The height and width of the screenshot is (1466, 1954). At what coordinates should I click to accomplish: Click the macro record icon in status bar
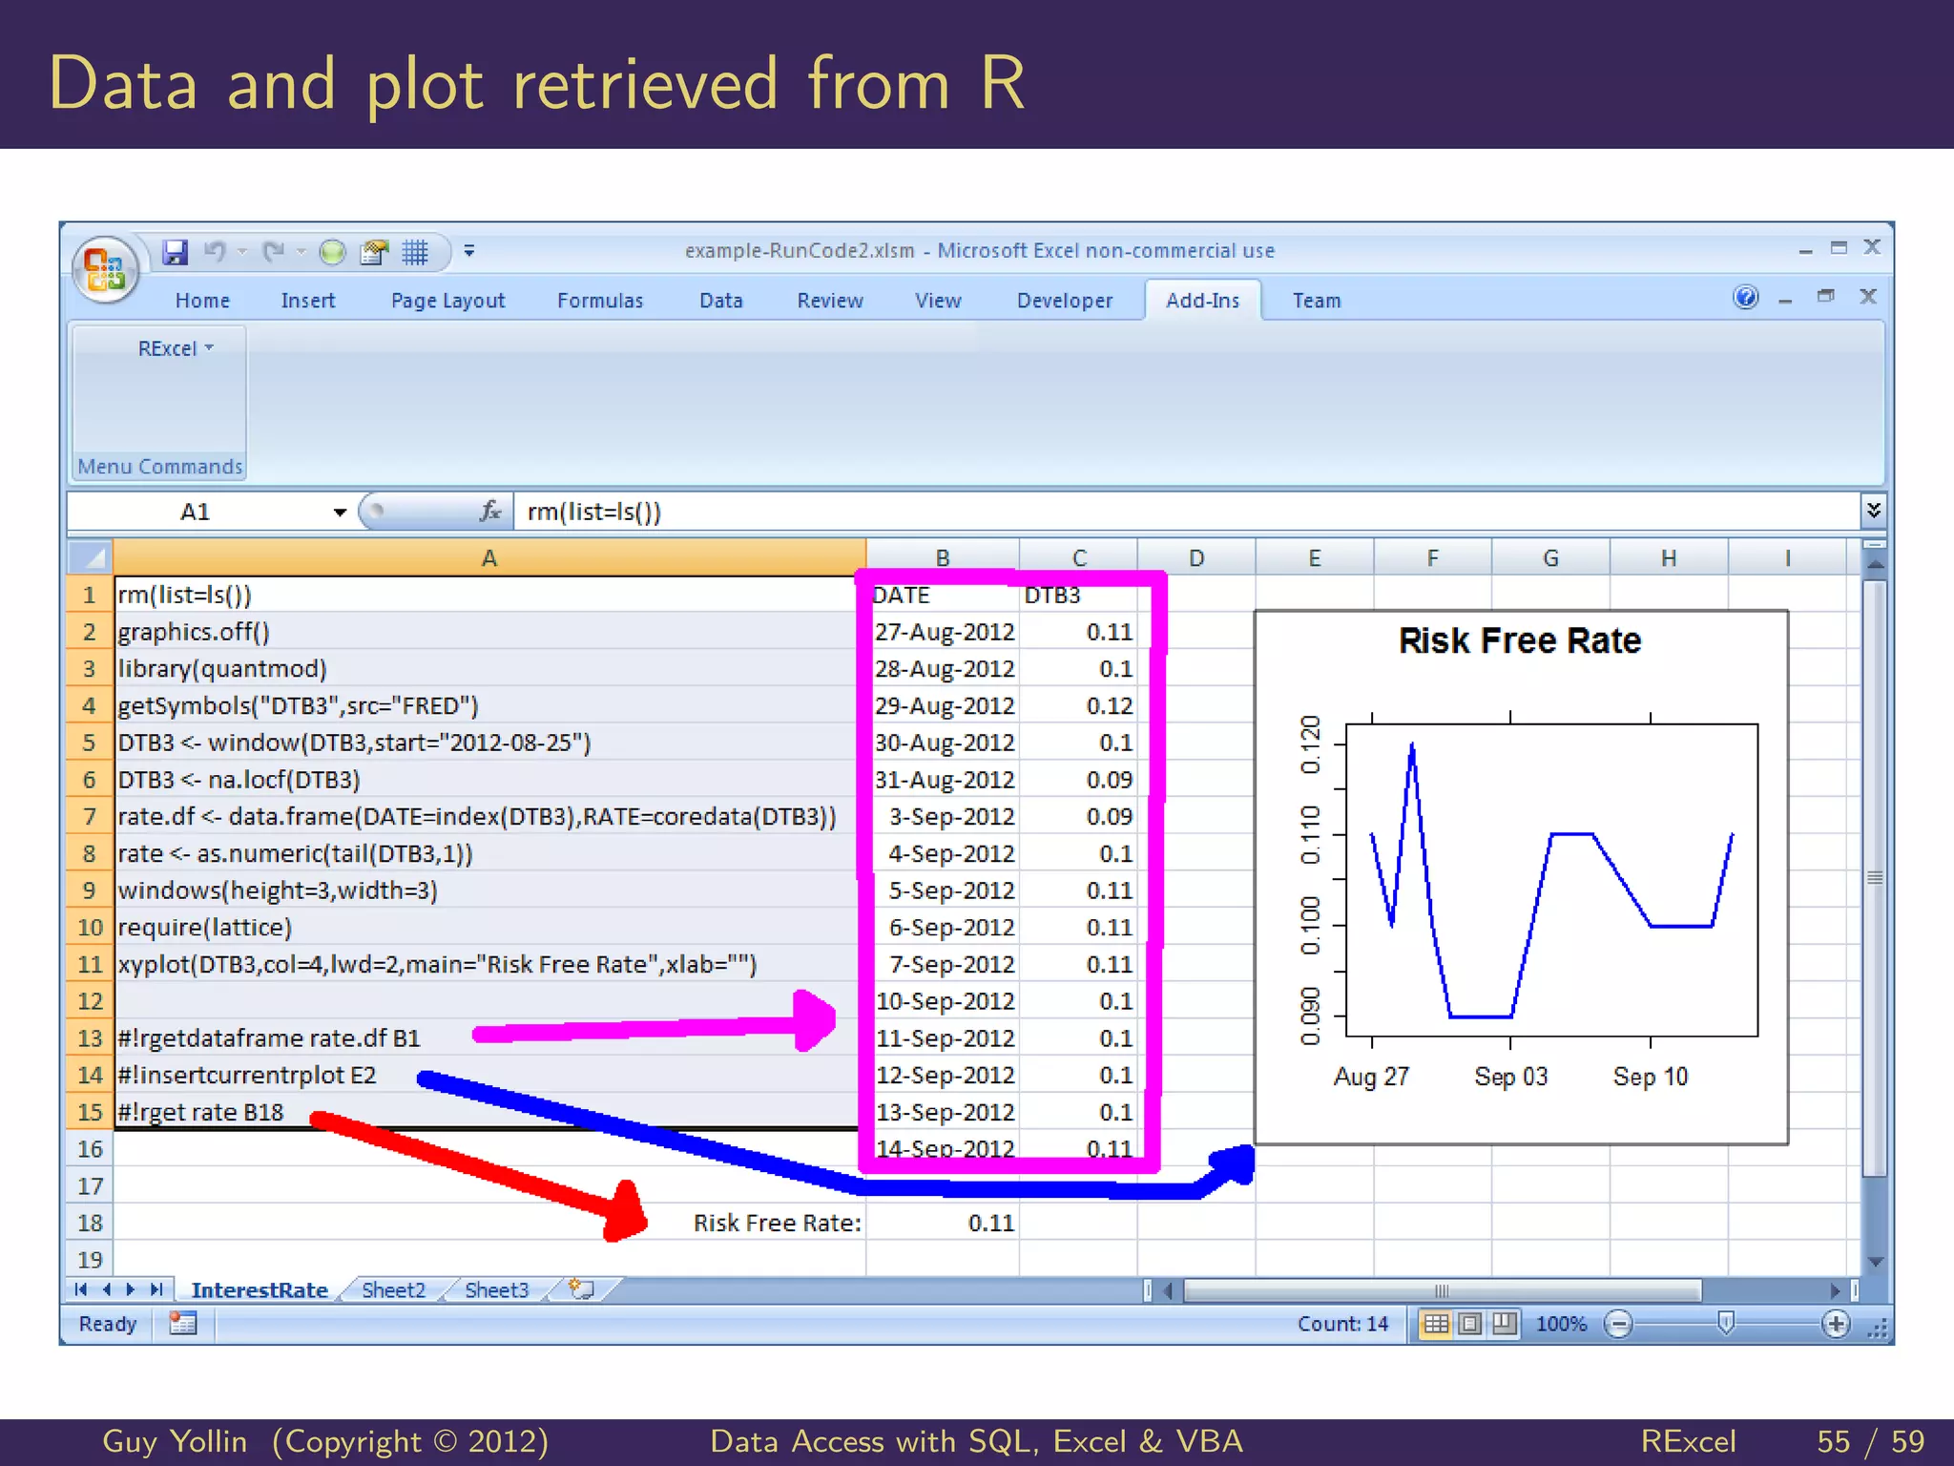[182, 1324]
